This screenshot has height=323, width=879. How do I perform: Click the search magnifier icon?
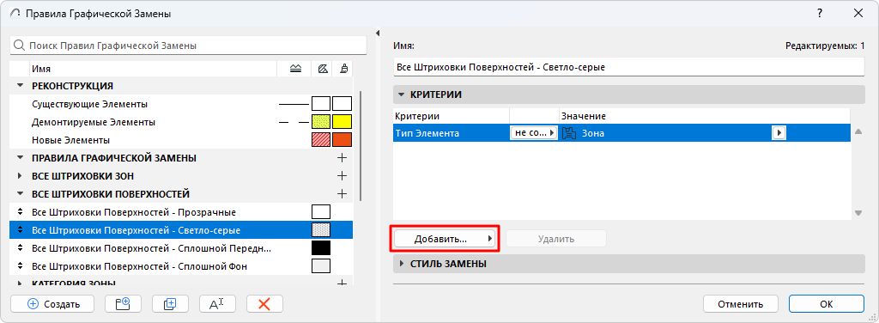click(19, 46)
